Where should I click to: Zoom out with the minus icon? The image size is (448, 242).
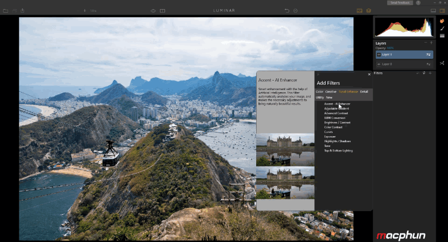78,11
